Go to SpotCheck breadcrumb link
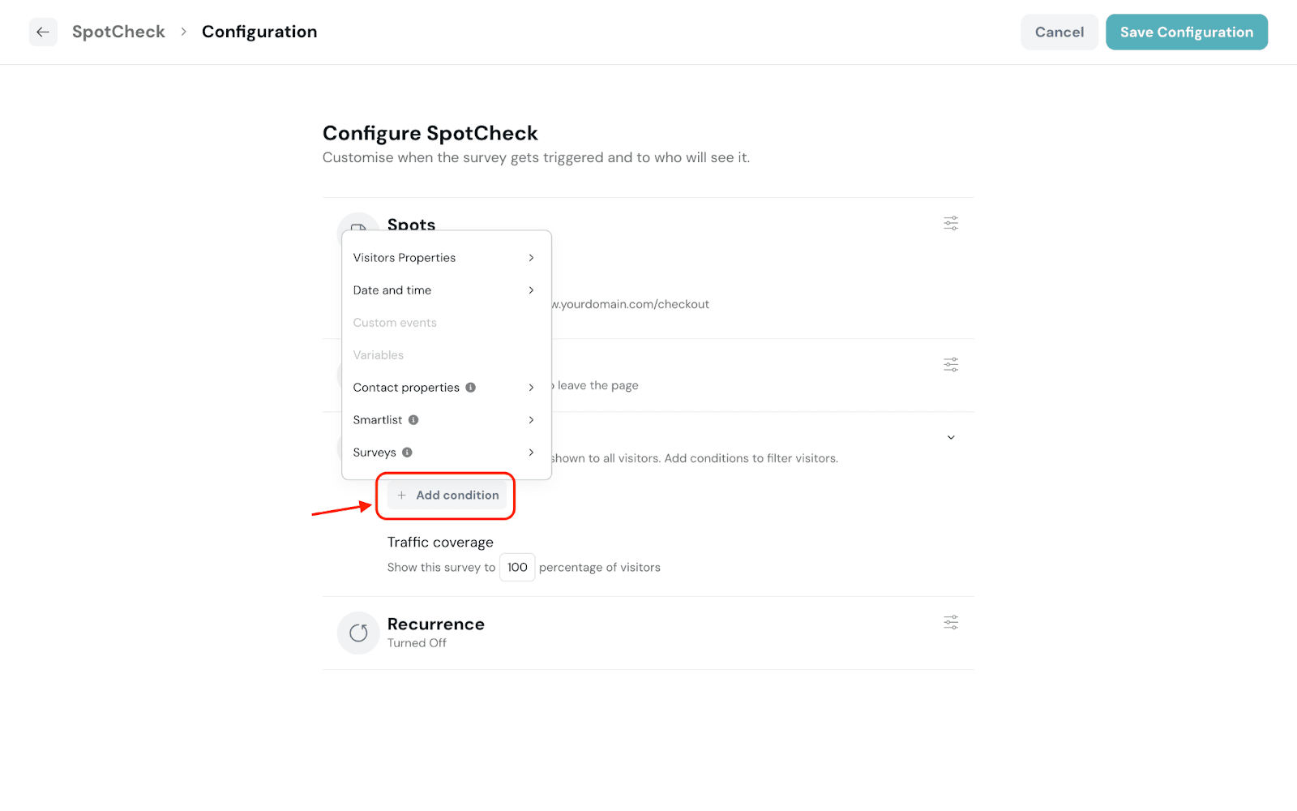Screen dimensions: 1297x811 (x=118, y=32)
